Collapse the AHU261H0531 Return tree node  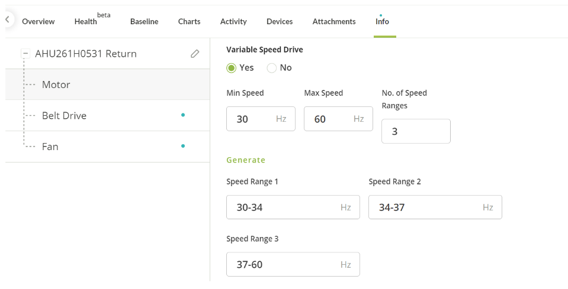point(25,53)
